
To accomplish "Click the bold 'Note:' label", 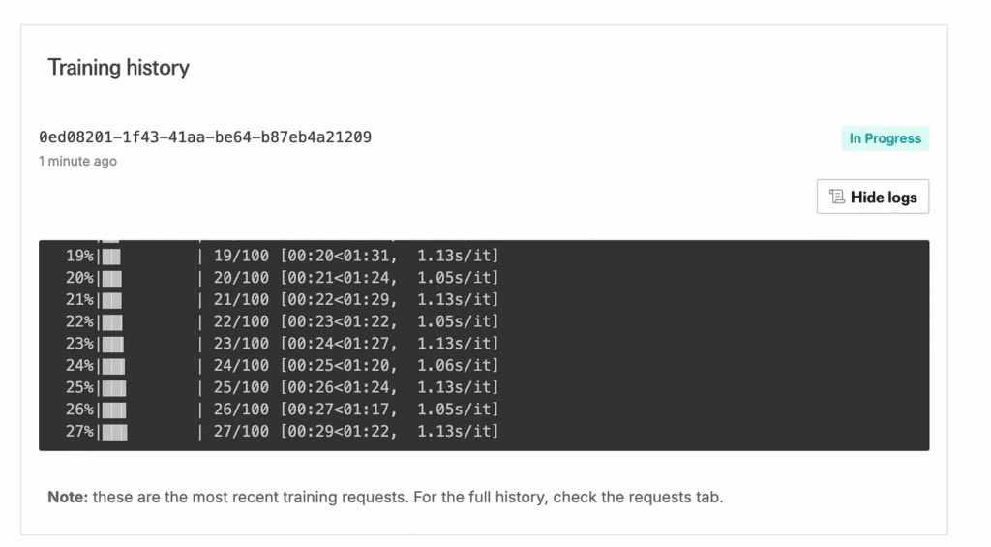I will [x=68, y=497].
